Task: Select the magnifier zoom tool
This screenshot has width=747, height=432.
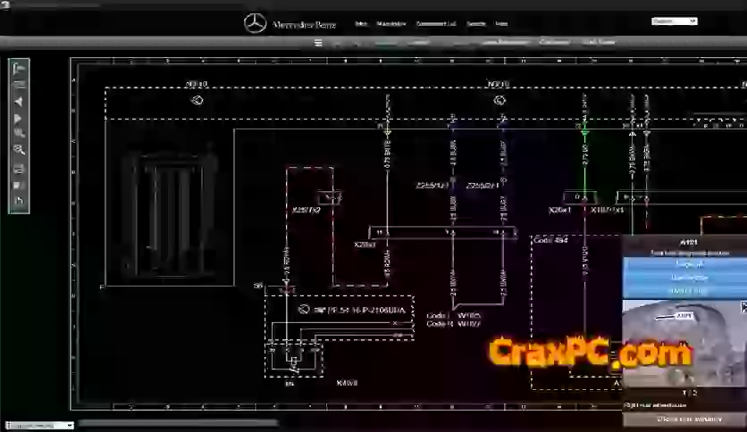Action: [x=19, y=150]
